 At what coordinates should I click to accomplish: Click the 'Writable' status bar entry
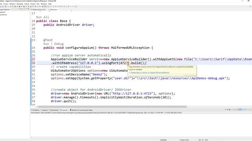point(163,140)
